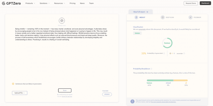Click the Scan button

pyautogui.click(x=65, y=91)
